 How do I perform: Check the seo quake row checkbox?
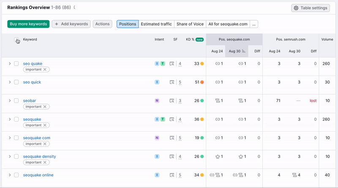click(x=16, y=64)
